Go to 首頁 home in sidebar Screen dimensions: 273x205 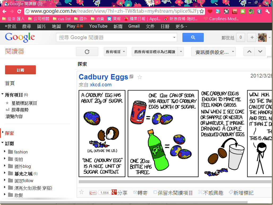10,83
